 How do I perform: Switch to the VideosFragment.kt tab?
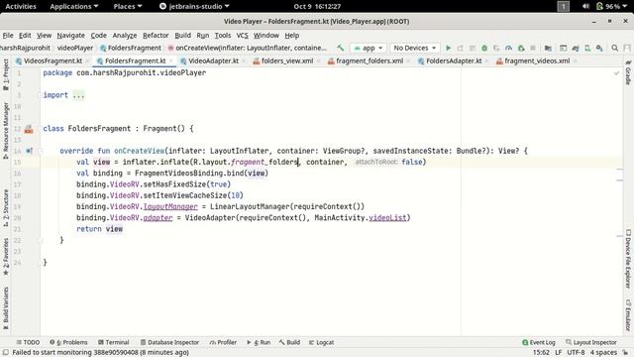tap(53, 60)
